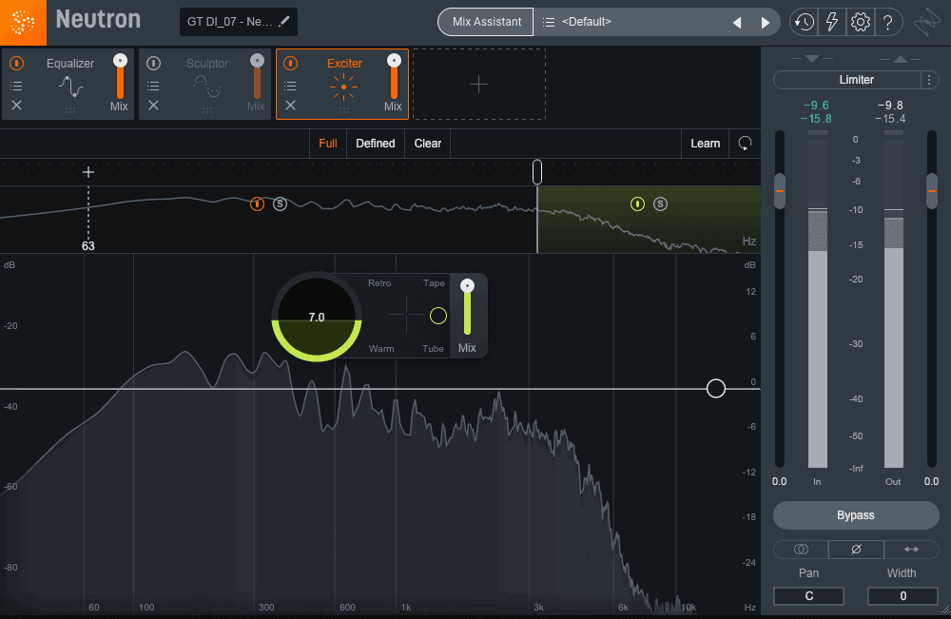Load the previous preset arrow

point(738,23)
